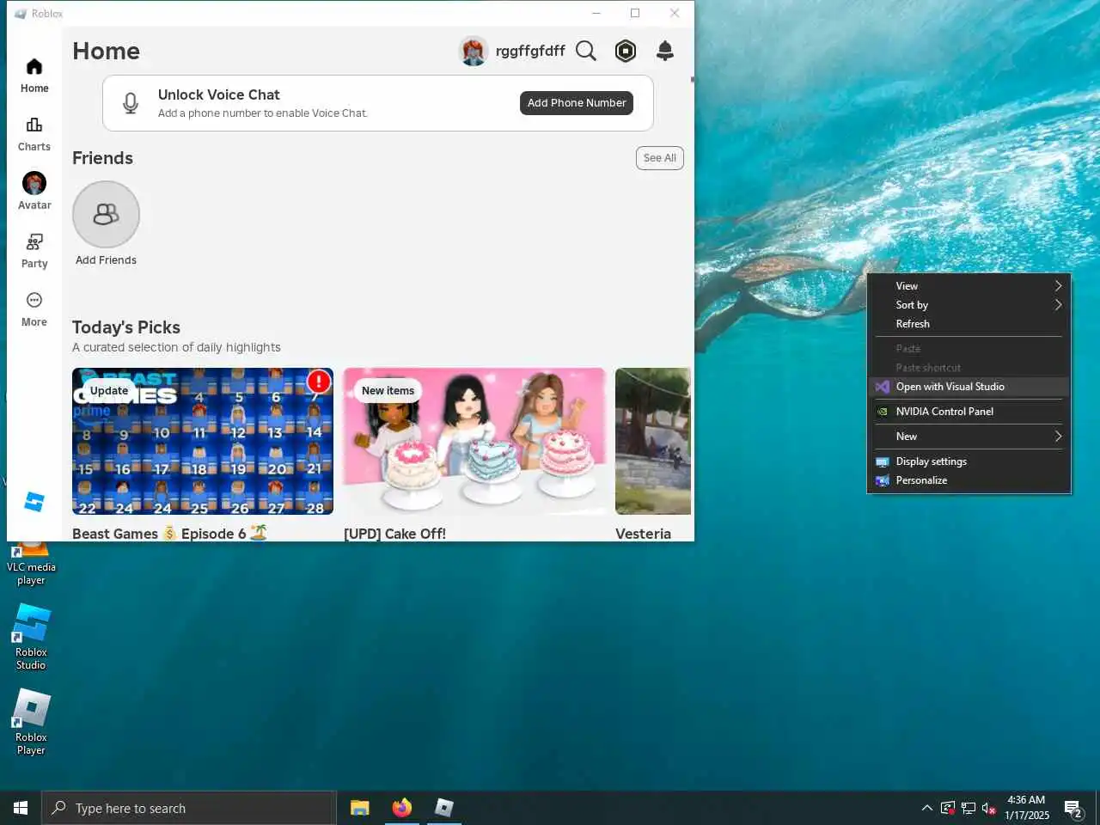The image size is (1100, 825).
Task: Open the More menu in sidebar
Action: pos(34,309)
